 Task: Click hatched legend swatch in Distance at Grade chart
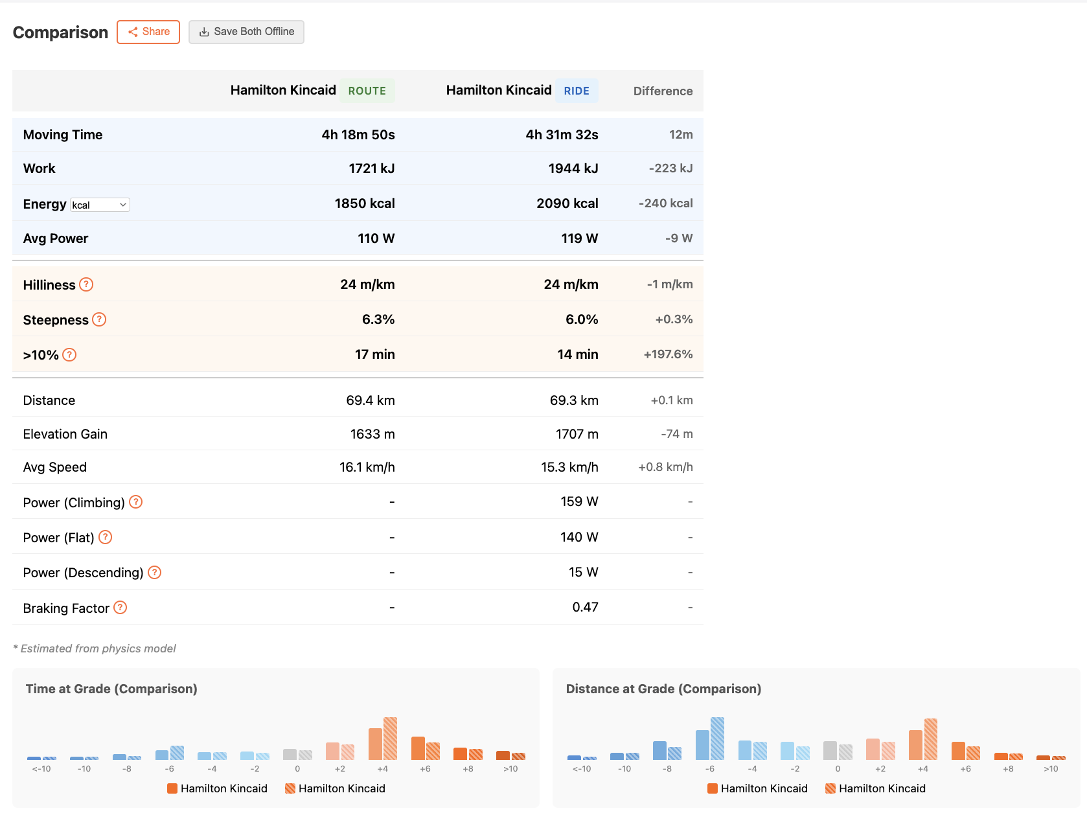click(x=830, y=788)
